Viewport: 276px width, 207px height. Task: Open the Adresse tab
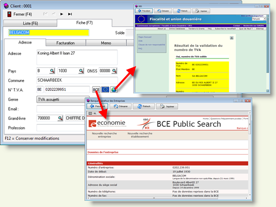(x=25, y=42)
